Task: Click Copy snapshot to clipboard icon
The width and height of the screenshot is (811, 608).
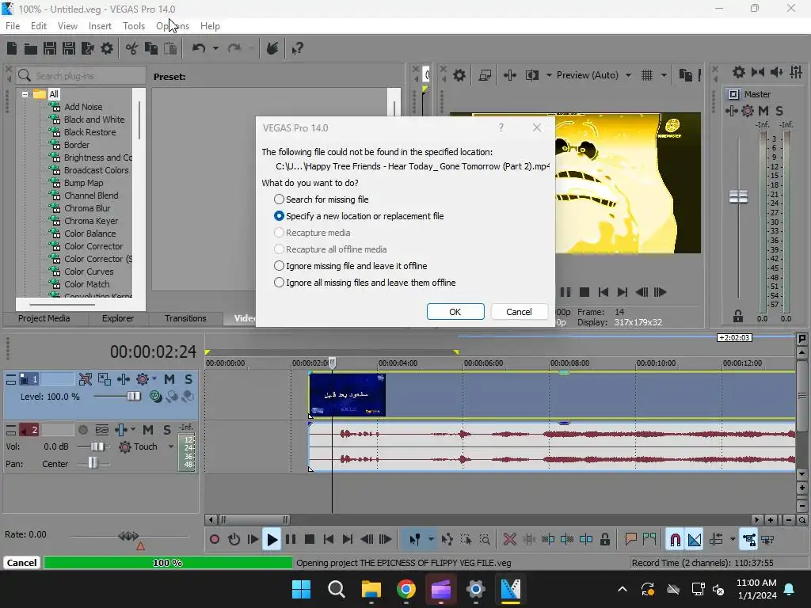Action: pos(686,75)
